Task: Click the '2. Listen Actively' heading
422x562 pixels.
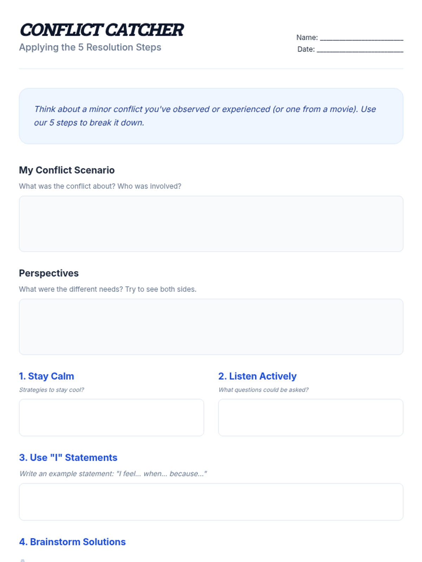Action: [257, 376]
